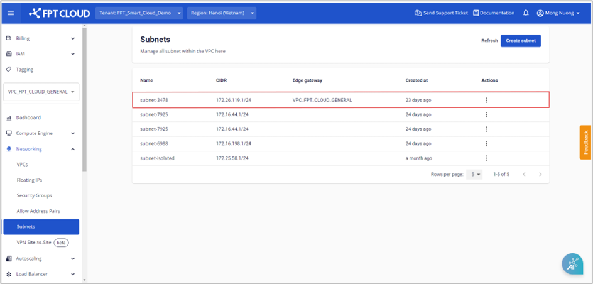
Task: Open Security Groups in sidebar
Action: click(35, 195)
